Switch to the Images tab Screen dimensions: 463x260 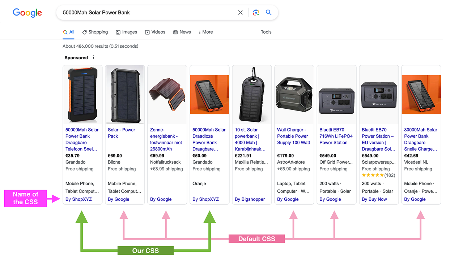(x=127, y=32)
